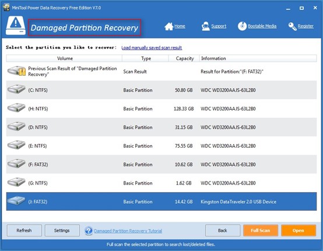
Task: Load manually saved scan result
Action: 152,48
